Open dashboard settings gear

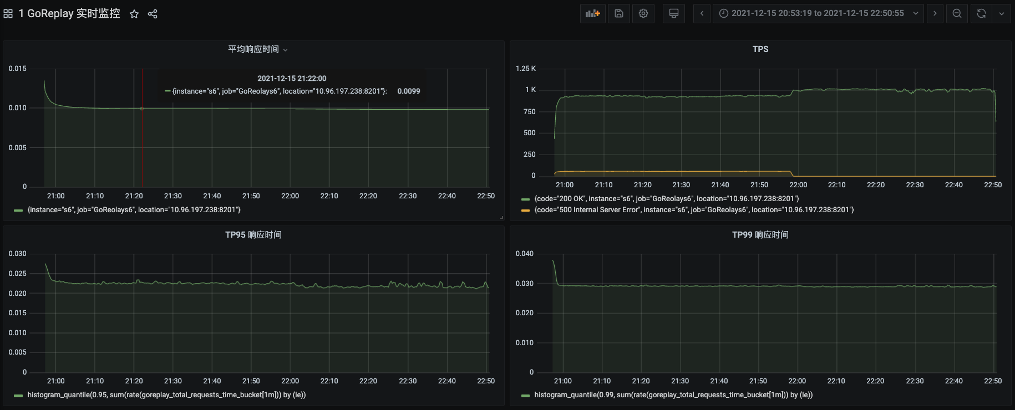pos(643,13)
